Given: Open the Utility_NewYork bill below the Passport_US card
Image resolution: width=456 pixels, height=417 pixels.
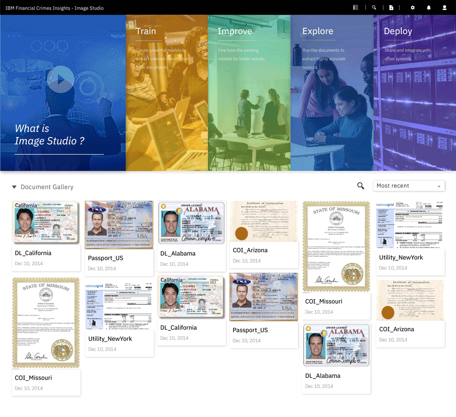Looking at the screenshot, I should coord(119,306).
